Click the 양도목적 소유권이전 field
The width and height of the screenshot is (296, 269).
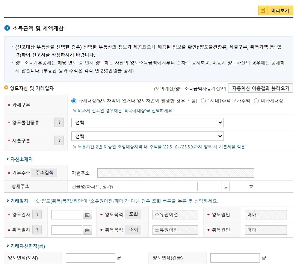(x=175, y=215)
